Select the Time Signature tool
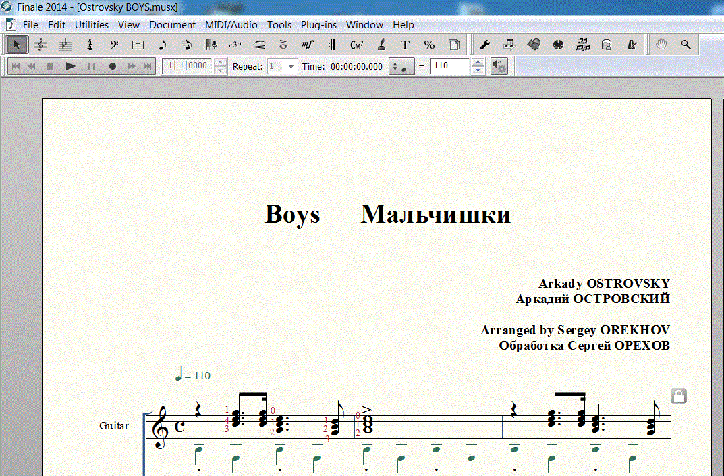 [90, 45]
